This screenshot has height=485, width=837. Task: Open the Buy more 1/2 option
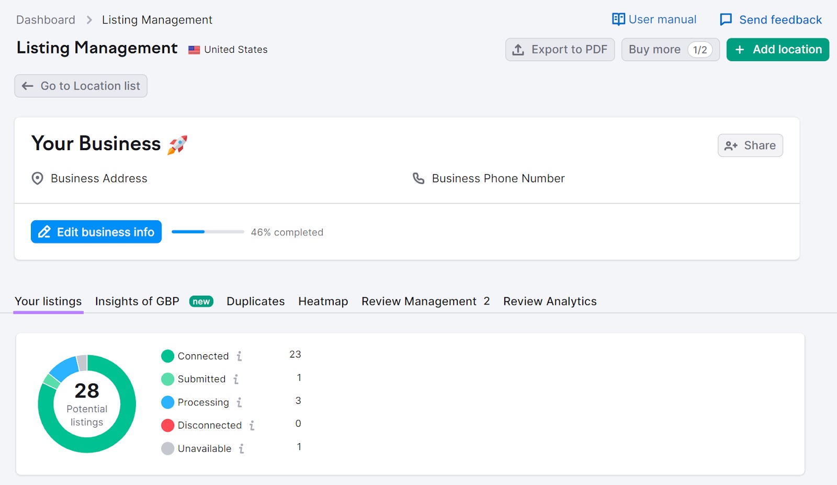pyautogui.click(x=670, y=50)
